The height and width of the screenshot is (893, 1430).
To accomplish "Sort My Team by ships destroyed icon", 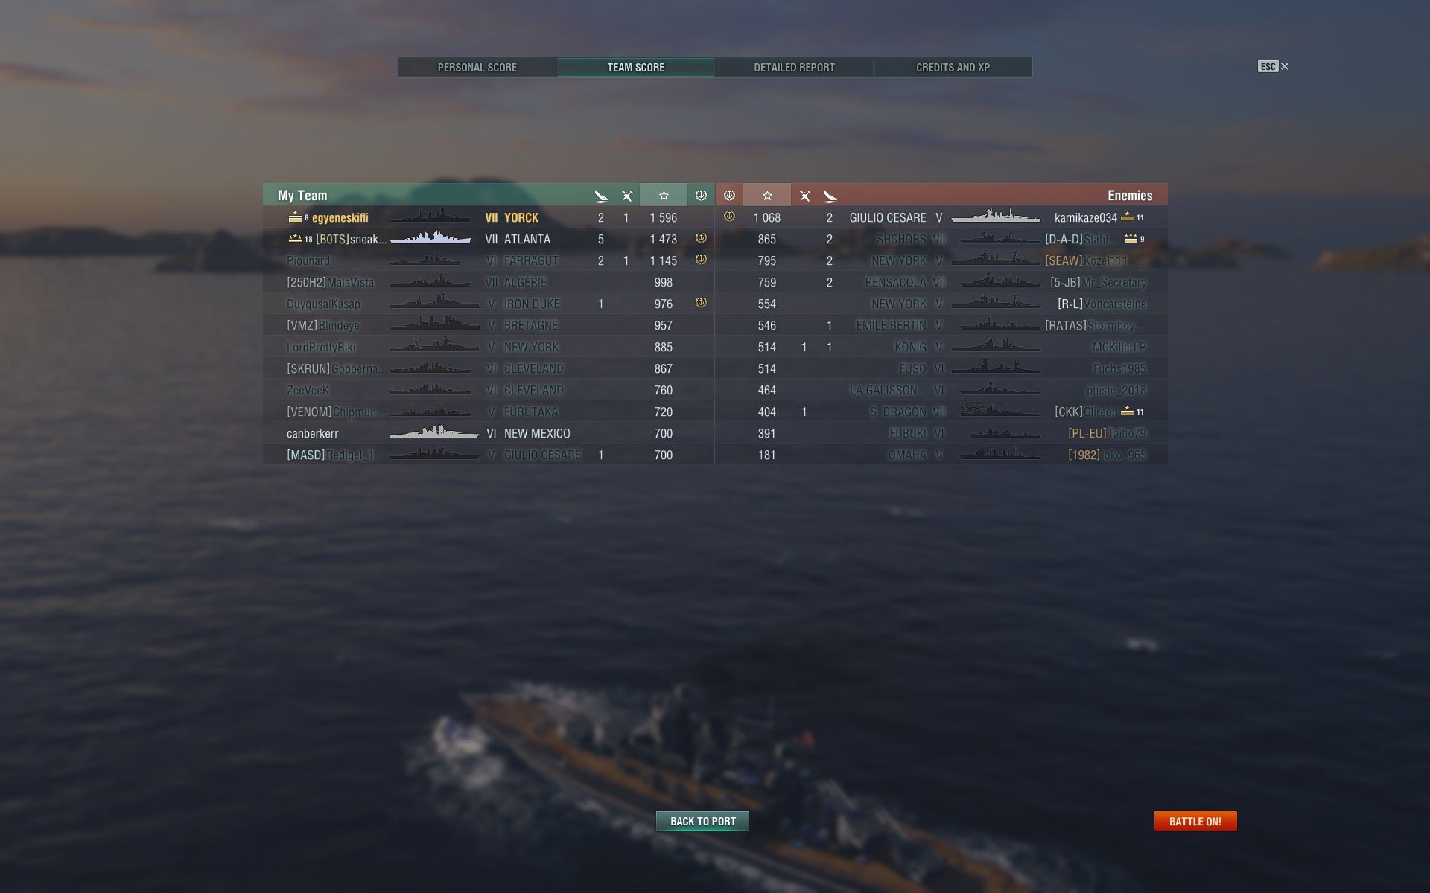I will click(x=601, y=196).
